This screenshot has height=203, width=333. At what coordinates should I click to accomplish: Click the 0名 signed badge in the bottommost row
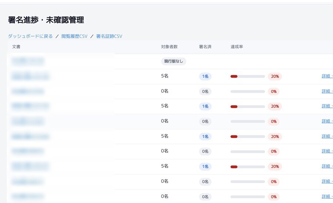205,197
